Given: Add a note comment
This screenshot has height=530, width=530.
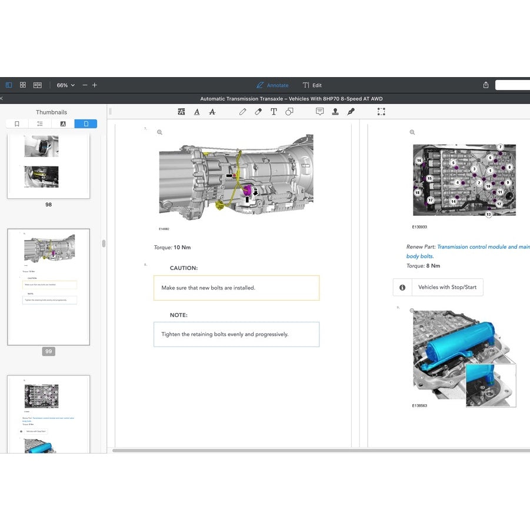Looking at the screenshot, I should (319, 112).
